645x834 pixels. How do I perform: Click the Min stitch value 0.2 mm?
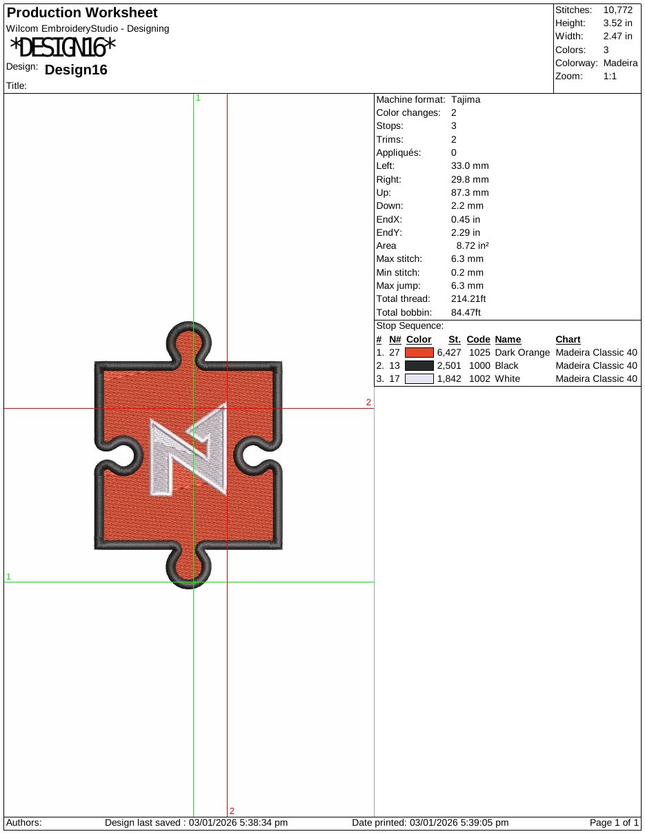467,272
